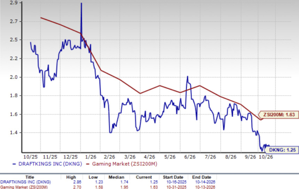Click the ZSI200M: 1.63 value callout

click(278, 115)
